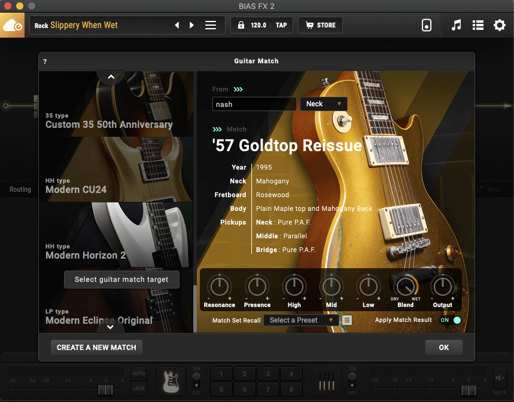Click CREATE A NEW MATCH
514x402 pixels.
pos(96,347)
